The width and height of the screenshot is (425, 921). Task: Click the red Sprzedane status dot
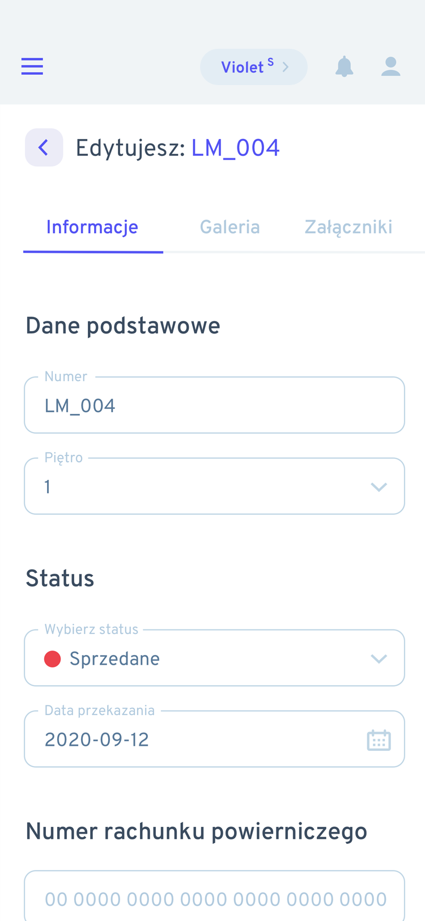tap(53, 659)
